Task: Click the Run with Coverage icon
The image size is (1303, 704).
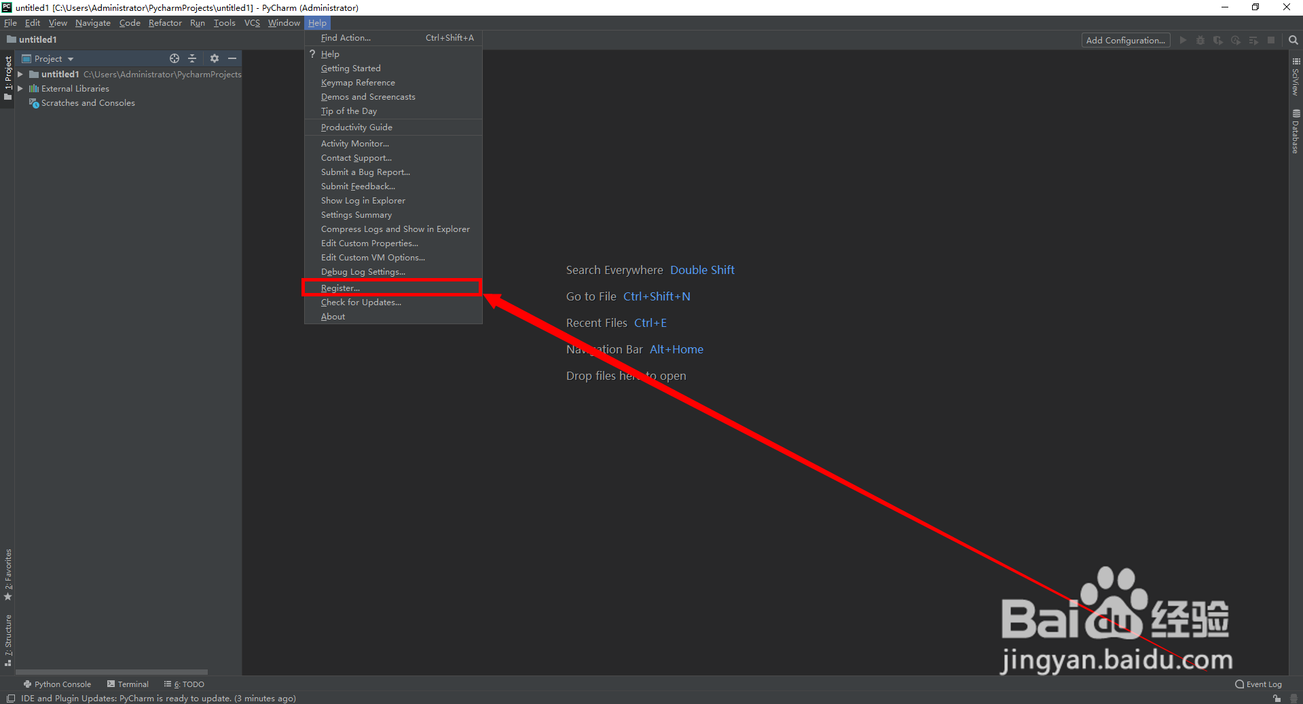Action: (1217, 40)
